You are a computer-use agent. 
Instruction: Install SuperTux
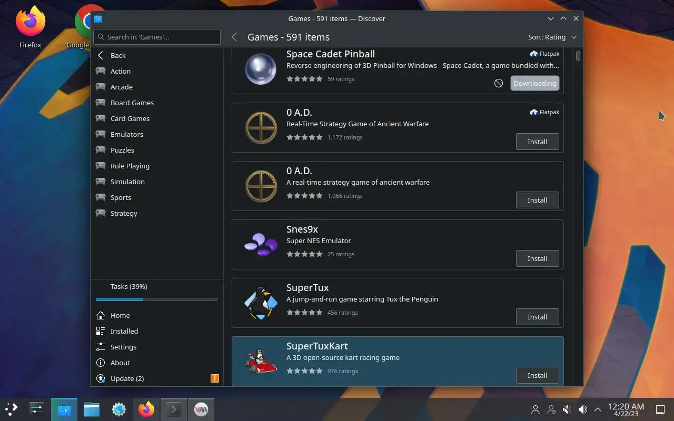(537, 317)
